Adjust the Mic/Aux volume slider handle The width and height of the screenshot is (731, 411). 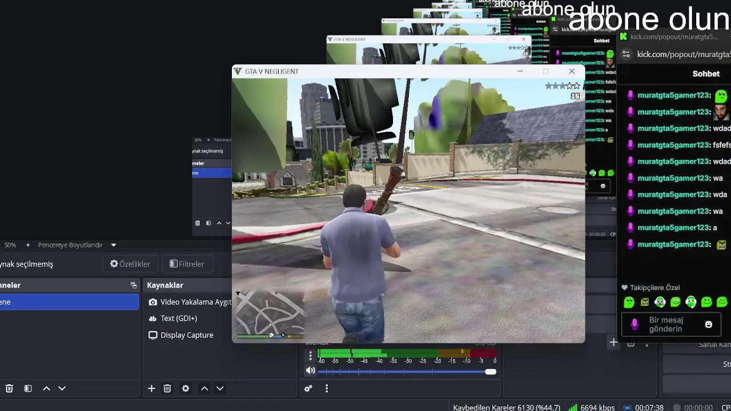491,372
